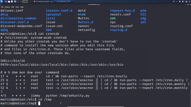Click on 'insserv.conf.d' directory name
Screen dimensions: 191x107
coord(59,11)
